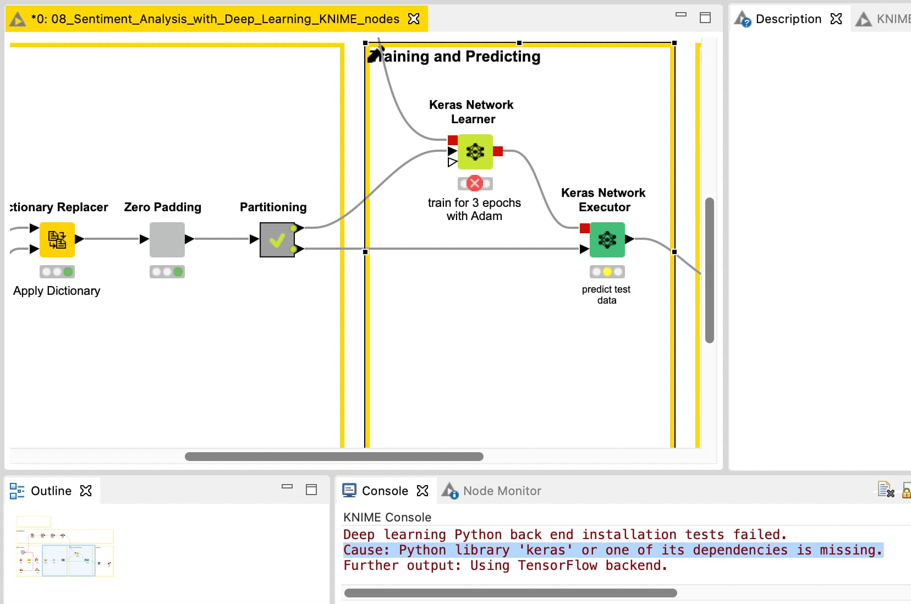Click the Keras Executor output port arrow
Viewport: 911px width, 604px height.
tap(630, 239)
